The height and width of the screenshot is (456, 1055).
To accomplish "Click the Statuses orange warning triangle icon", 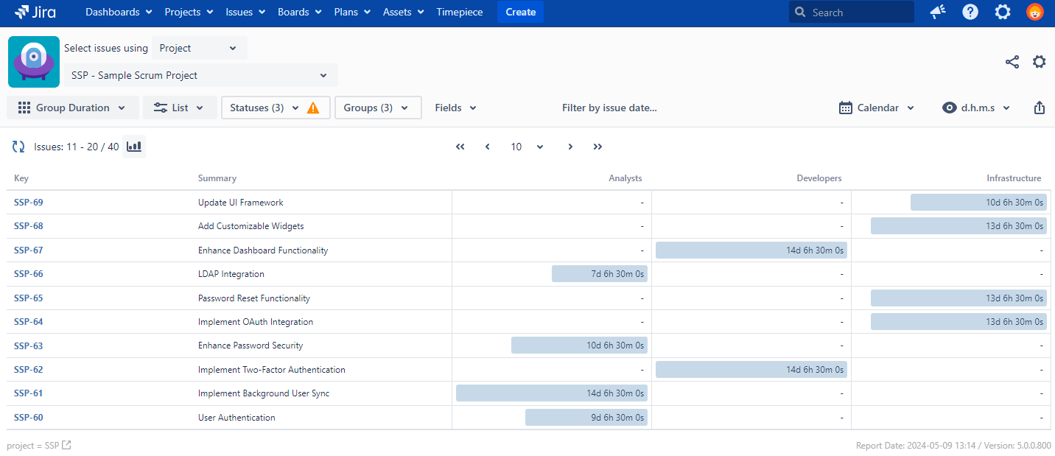I will 313,108.
